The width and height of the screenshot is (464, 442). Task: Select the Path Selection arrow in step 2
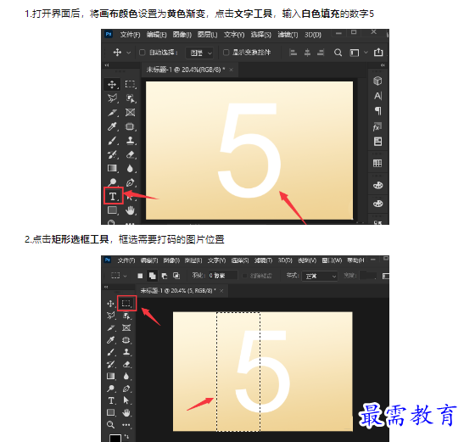126,400
